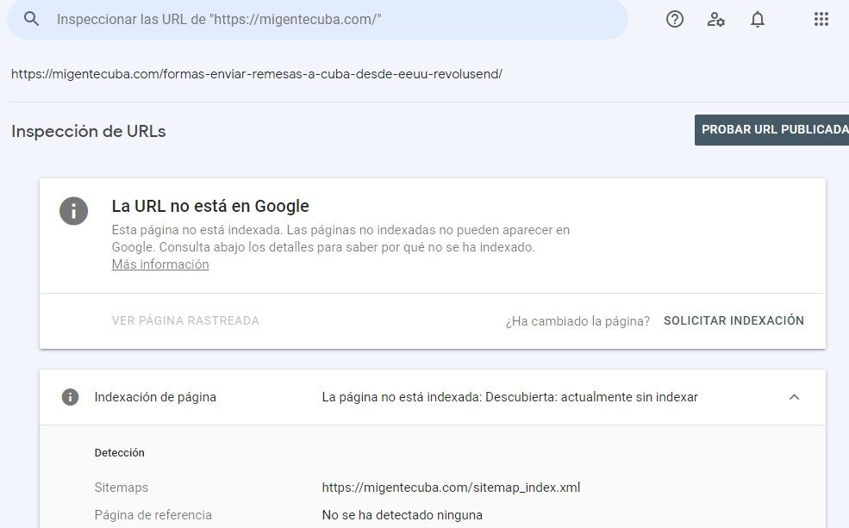Screen dimensions: 849x528
Task: Click info icon beside 'La URL no está en Google'
Action: (x=73, y=210)
